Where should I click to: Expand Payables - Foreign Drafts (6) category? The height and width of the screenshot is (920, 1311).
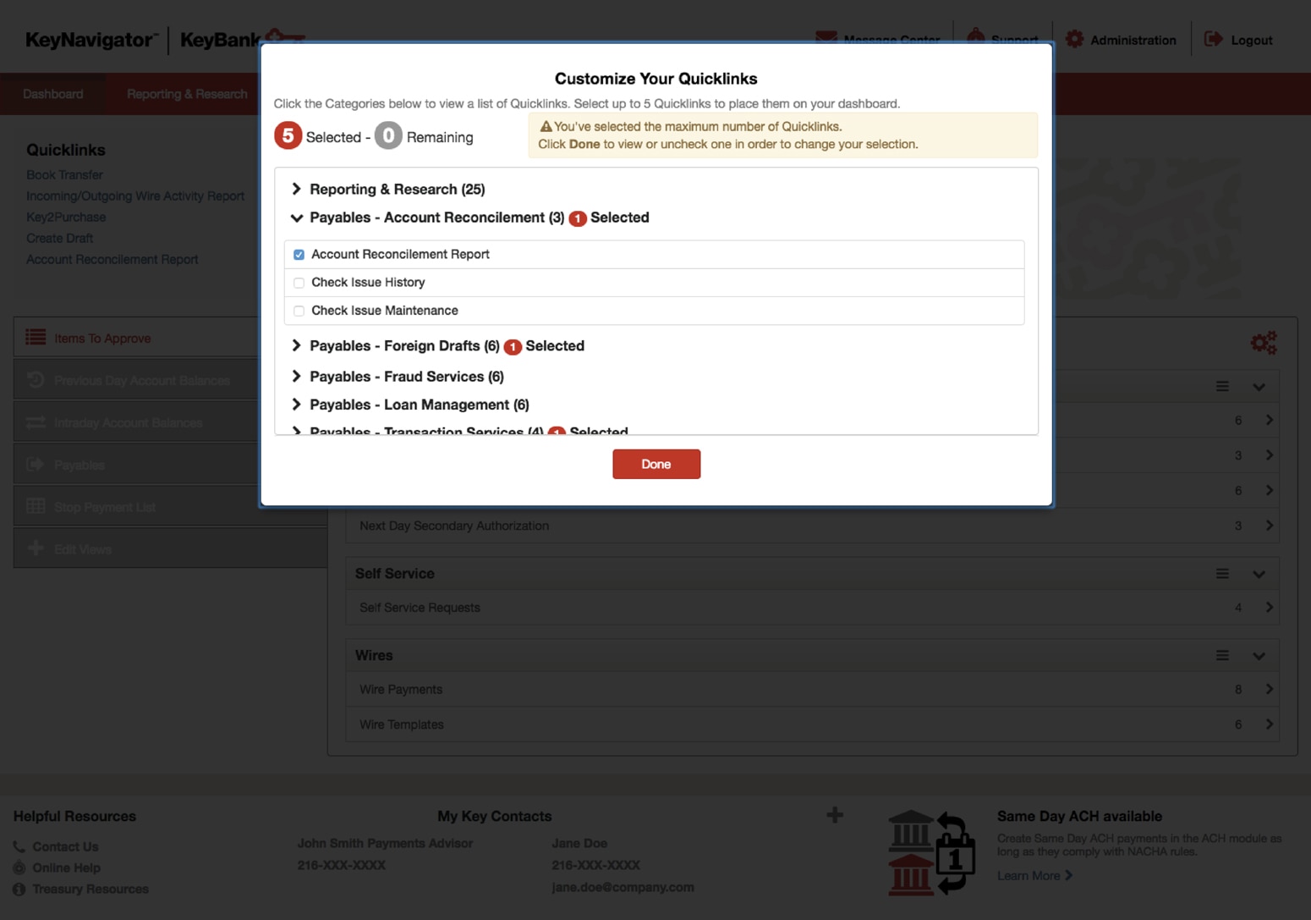pos(396,345)
